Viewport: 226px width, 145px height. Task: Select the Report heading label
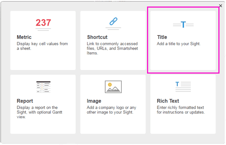[x=25, y=101]
